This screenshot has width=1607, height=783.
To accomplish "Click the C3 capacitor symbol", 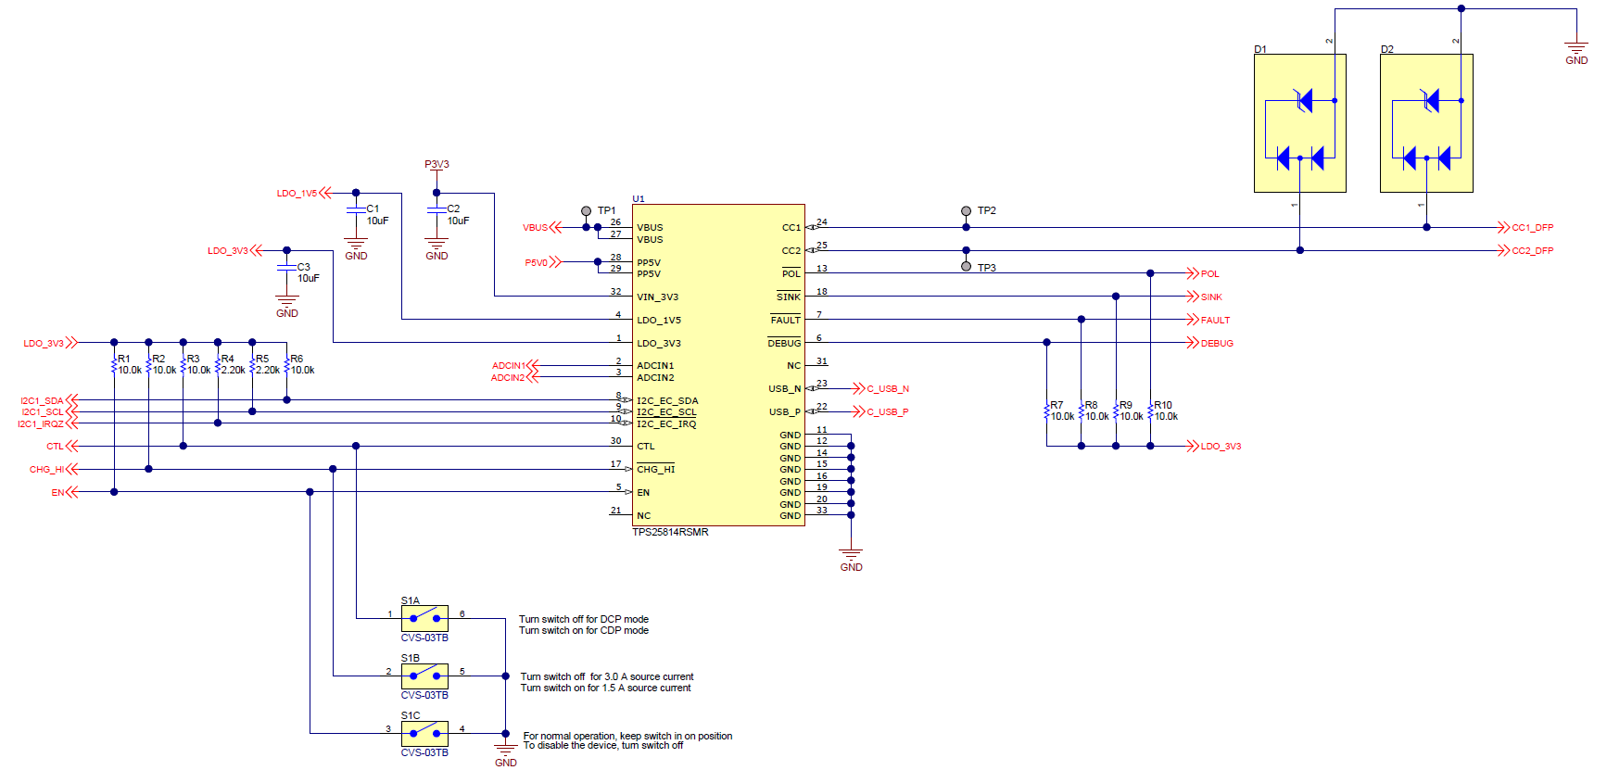I will (287, 269).
